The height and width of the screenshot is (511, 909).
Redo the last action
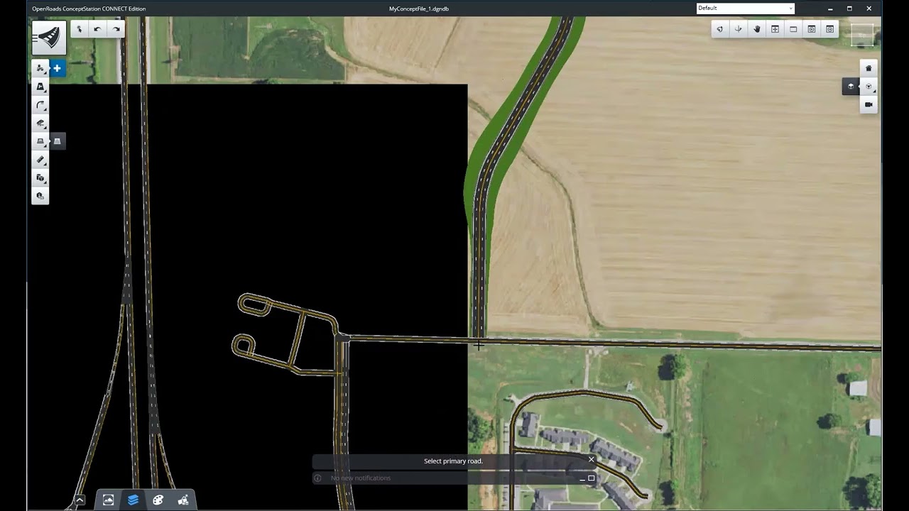(116, 29)
